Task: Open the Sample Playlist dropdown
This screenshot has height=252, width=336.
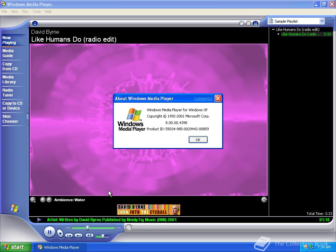Action: [x=322, y=21]
